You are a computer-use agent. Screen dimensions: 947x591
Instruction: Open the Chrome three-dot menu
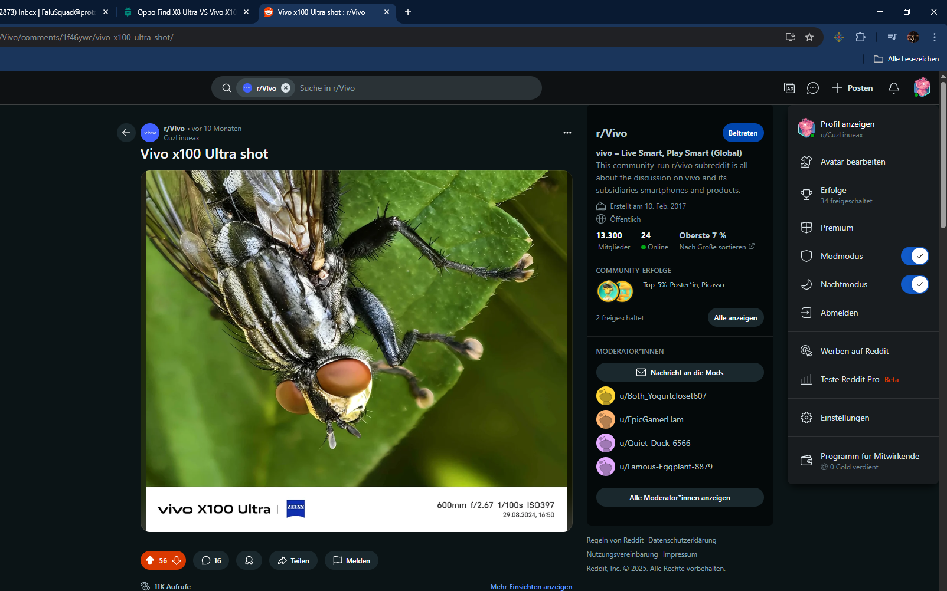[934, 37]
